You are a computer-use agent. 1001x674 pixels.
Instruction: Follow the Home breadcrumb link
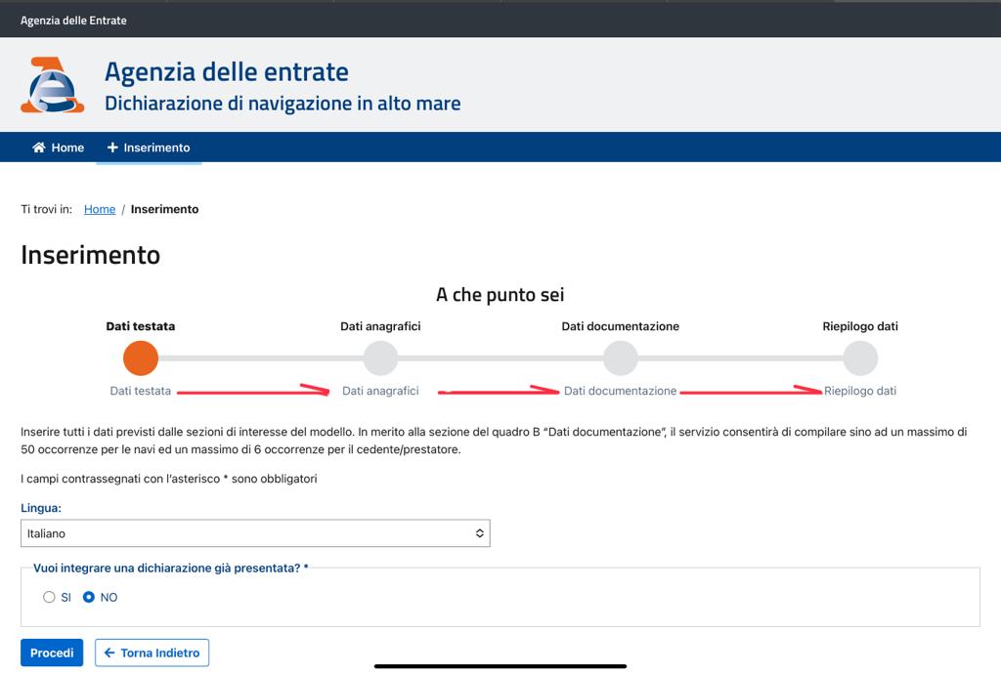pos(100,209)
